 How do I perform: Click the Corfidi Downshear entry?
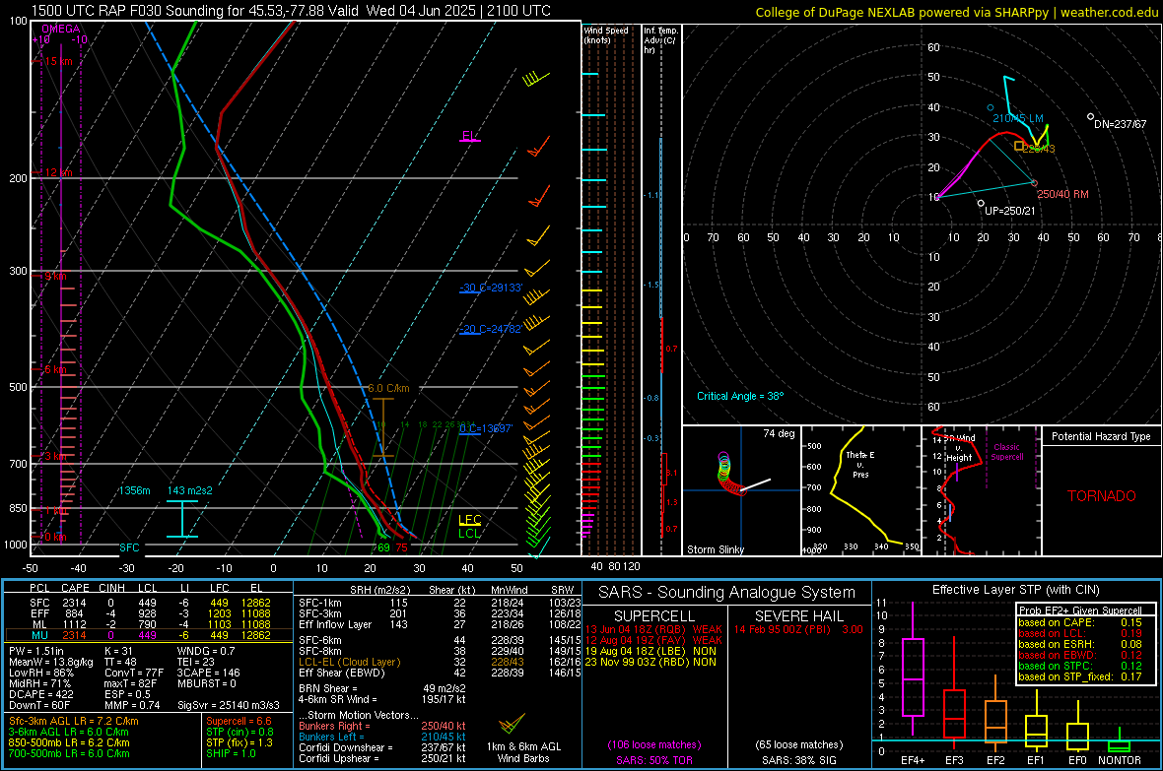382,747
